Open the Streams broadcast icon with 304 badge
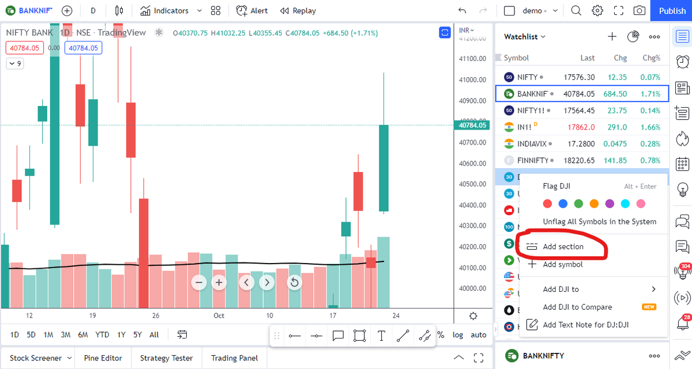The image size is (692, 369). coord(682,271)
